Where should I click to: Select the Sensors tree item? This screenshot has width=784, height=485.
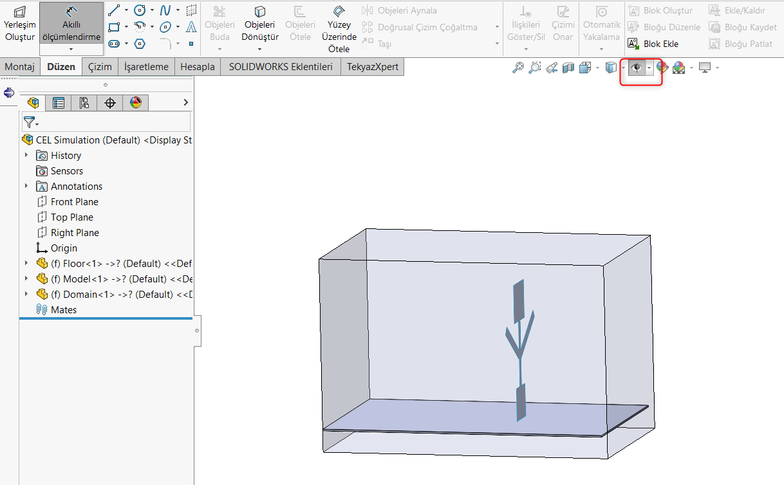tap(59, 170)
